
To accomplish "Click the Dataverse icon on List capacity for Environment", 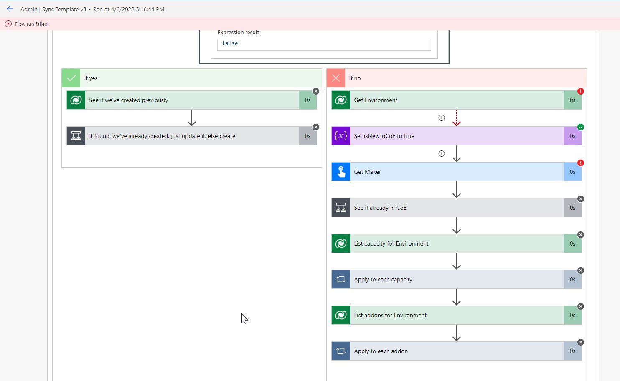I will [x=341, y=243].
